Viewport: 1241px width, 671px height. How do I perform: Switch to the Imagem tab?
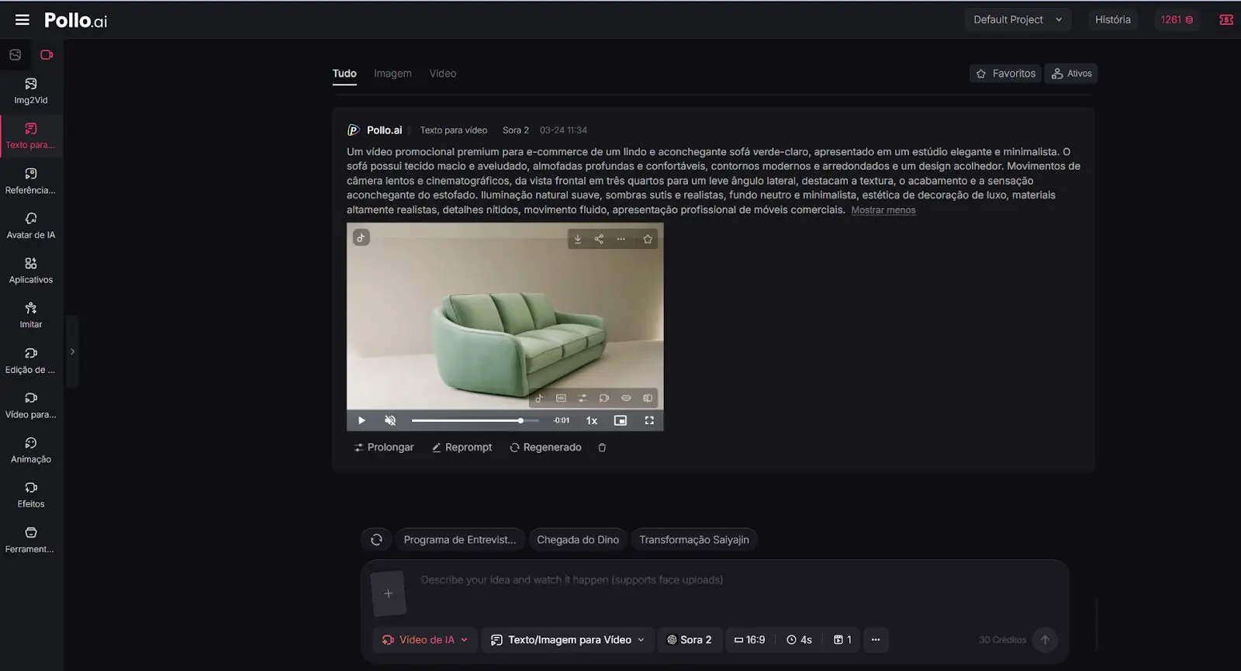(x=392, y=74)
